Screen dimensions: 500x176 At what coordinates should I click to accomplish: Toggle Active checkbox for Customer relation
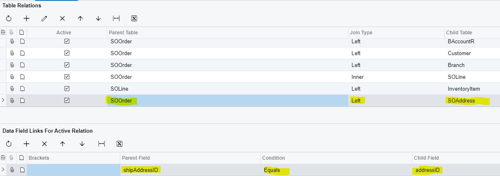coord(67,53)
